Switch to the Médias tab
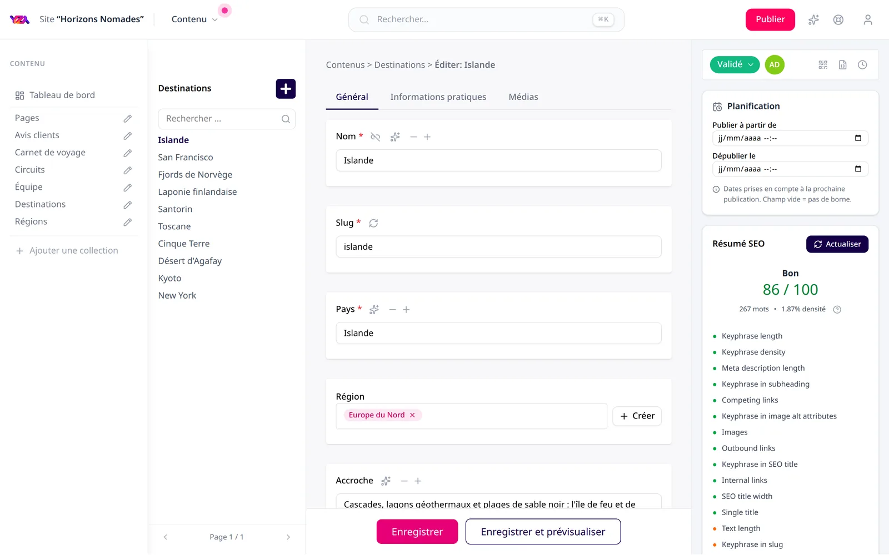Viewport: 889px width, 555px height. [523, 97]
